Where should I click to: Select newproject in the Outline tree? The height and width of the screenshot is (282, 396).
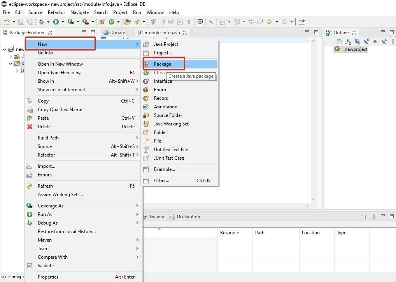pos(356,49)
